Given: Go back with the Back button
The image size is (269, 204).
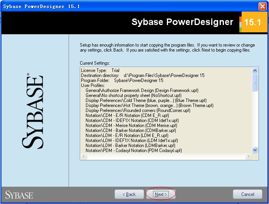Looking at the screenshot, I should [x=129, y=194].
